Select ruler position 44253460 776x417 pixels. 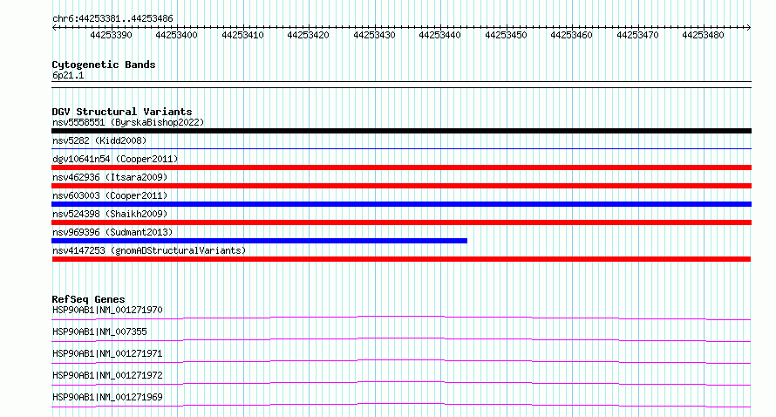[571, 35]
